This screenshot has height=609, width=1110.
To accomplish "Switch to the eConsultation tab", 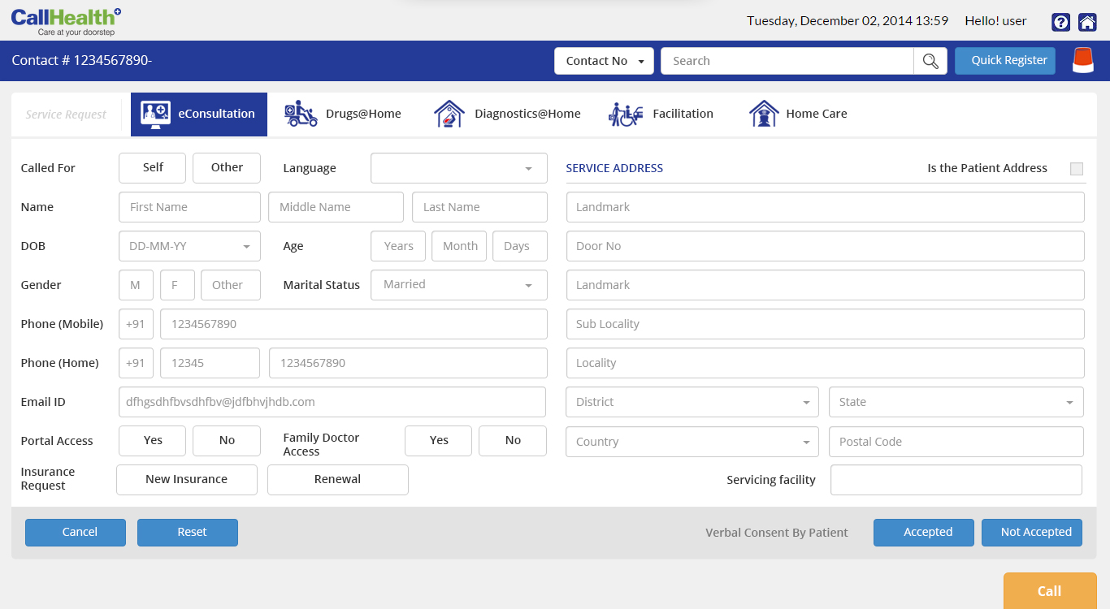I will (198, 114).
